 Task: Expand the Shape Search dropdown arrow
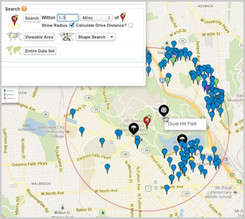click(x=111, y=37)
